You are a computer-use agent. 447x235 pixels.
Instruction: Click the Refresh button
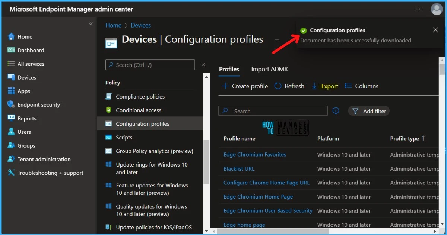(x=289, y=86)
